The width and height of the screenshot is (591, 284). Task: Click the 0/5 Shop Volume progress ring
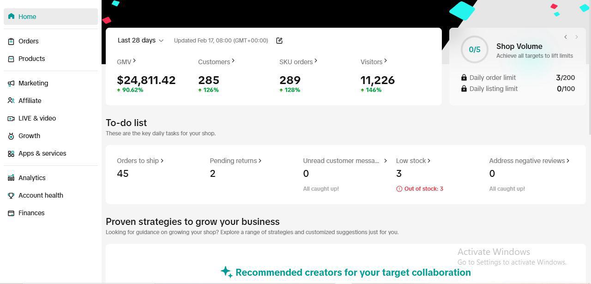tap(475, 49)
